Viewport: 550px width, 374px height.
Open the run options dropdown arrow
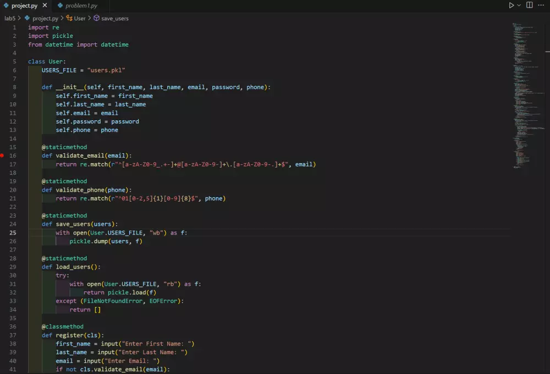click(519, 5)
